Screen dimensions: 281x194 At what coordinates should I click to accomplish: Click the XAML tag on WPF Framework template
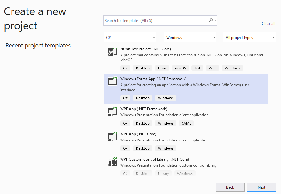186,123
